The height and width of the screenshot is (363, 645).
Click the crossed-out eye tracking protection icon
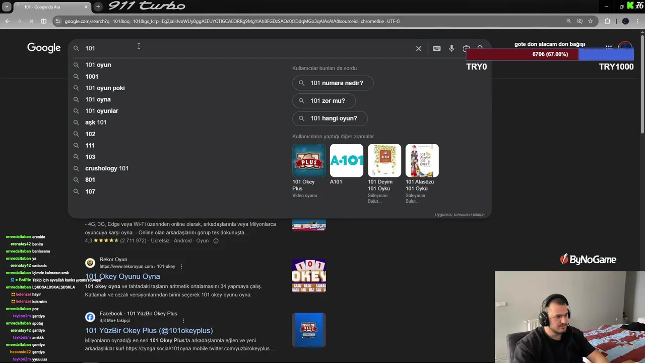click(x=580, y=21)
